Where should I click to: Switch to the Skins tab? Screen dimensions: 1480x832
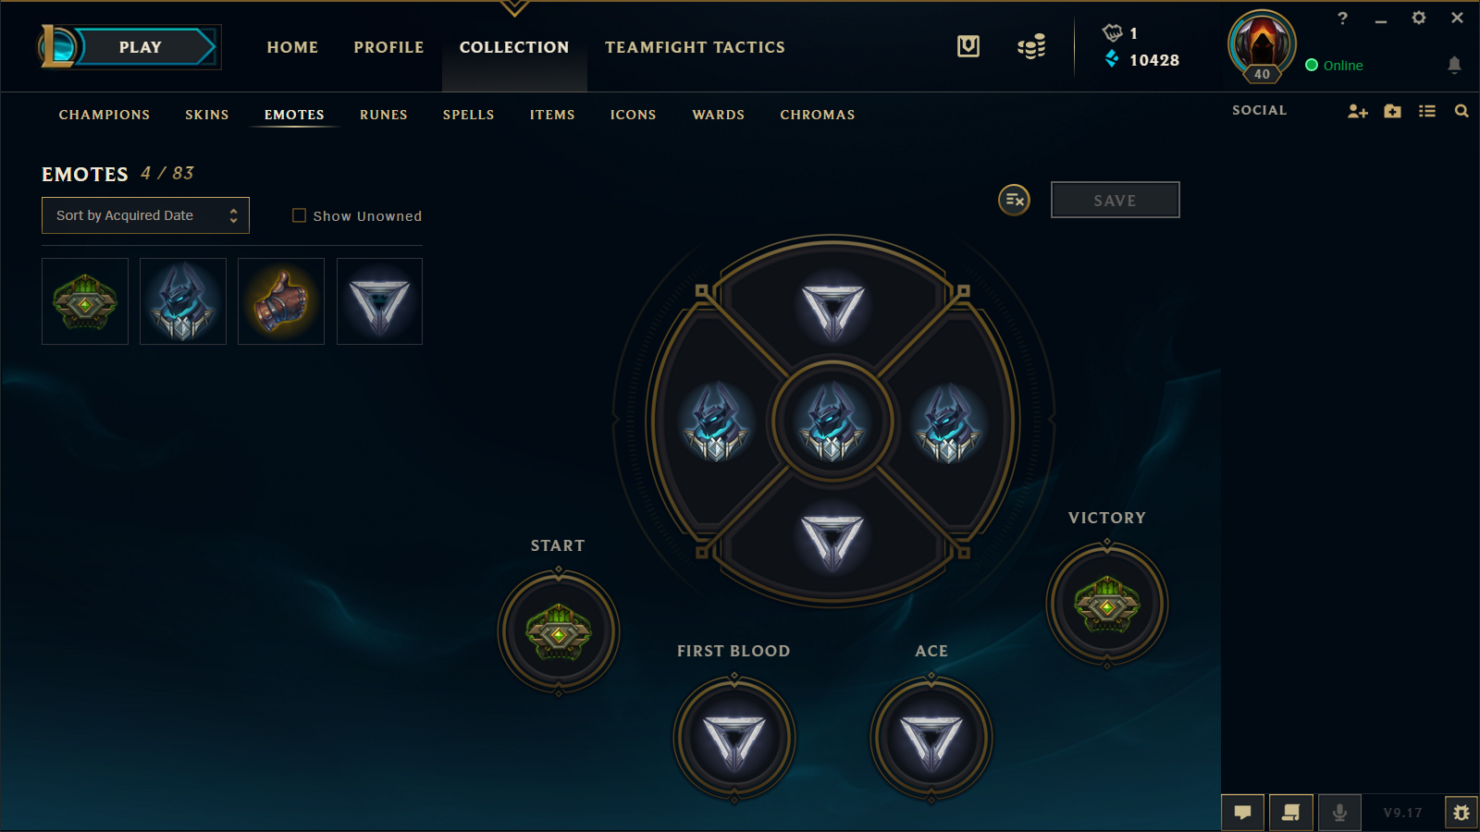pos(207,115)
